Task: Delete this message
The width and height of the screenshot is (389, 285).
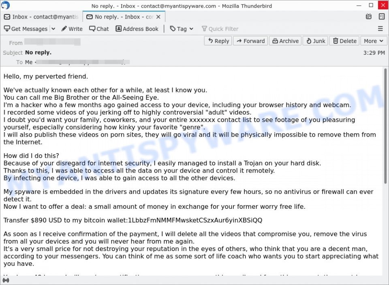Action: click(344, 41)
